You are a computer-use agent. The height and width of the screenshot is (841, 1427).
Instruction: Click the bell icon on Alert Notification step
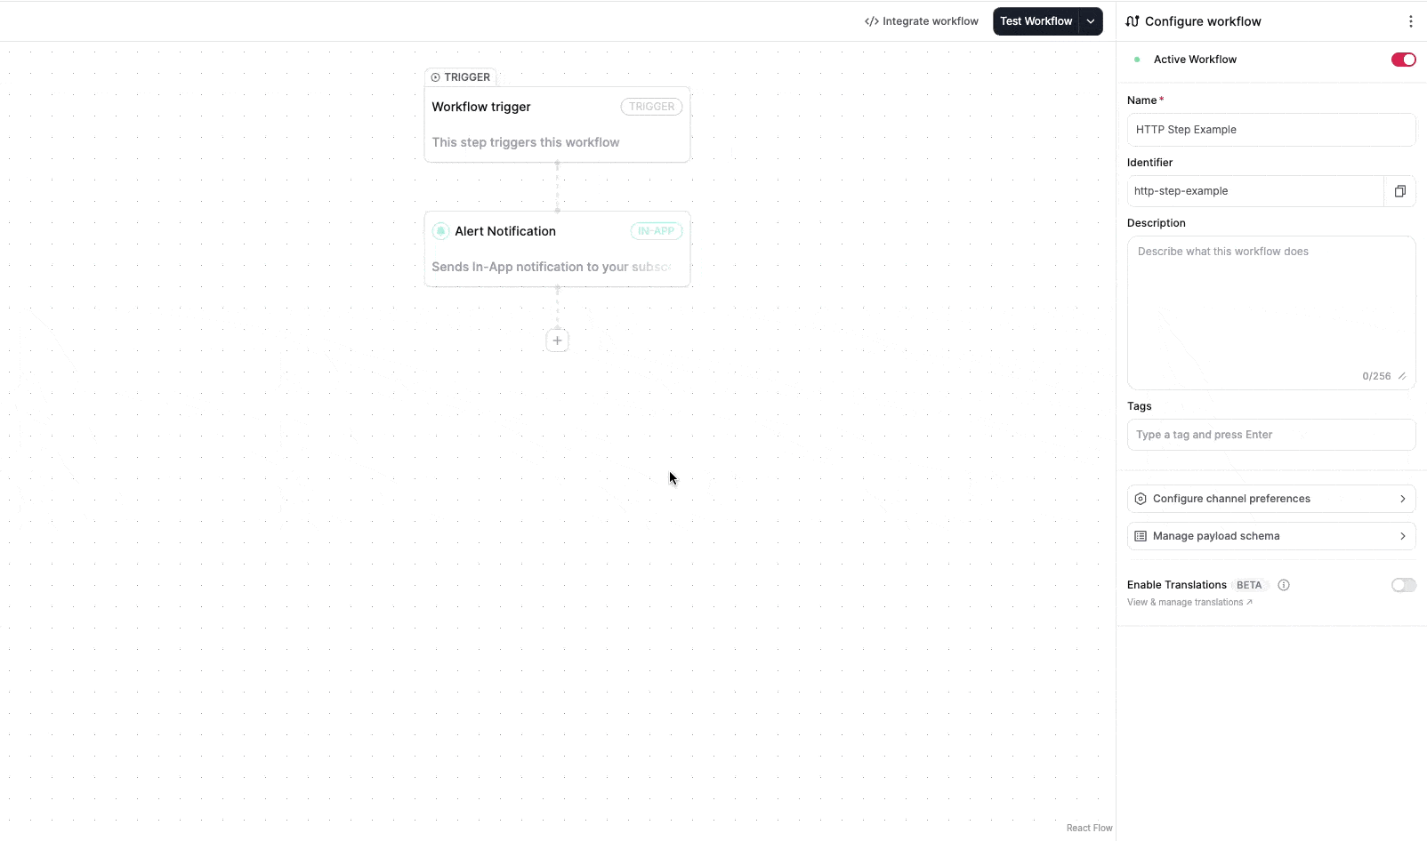coord(440,231)
